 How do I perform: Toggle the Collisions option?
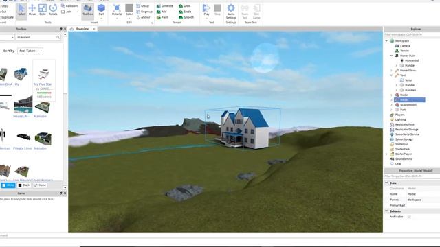(69, 6)
